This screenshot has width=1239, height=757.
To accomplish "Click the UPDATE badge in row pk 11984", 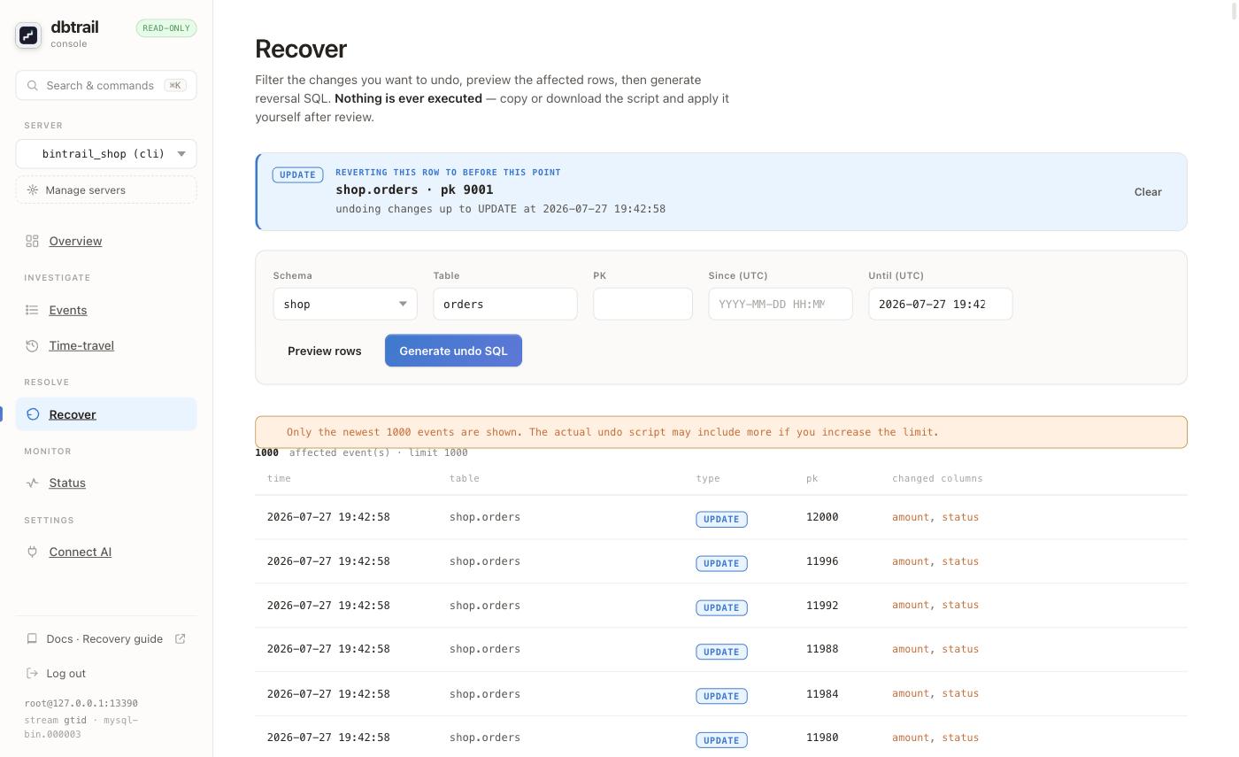I will tap(721, 696).
